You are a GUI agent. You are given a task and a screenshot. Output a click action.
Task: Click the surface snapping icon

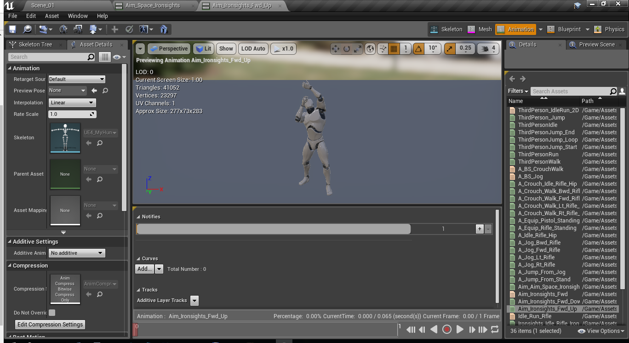[383, 49]
